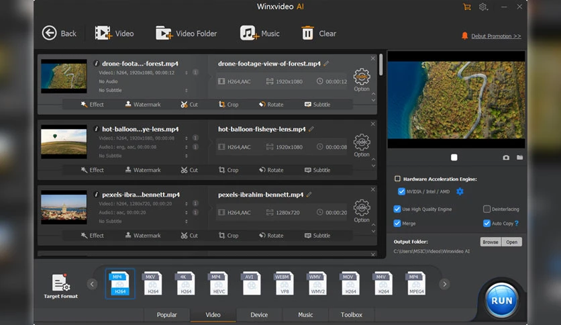The height and width of the screenshot is (325, 561).
Task: Select MP4 H264 format
Action: pyautogui.click(x=120, y=283)
